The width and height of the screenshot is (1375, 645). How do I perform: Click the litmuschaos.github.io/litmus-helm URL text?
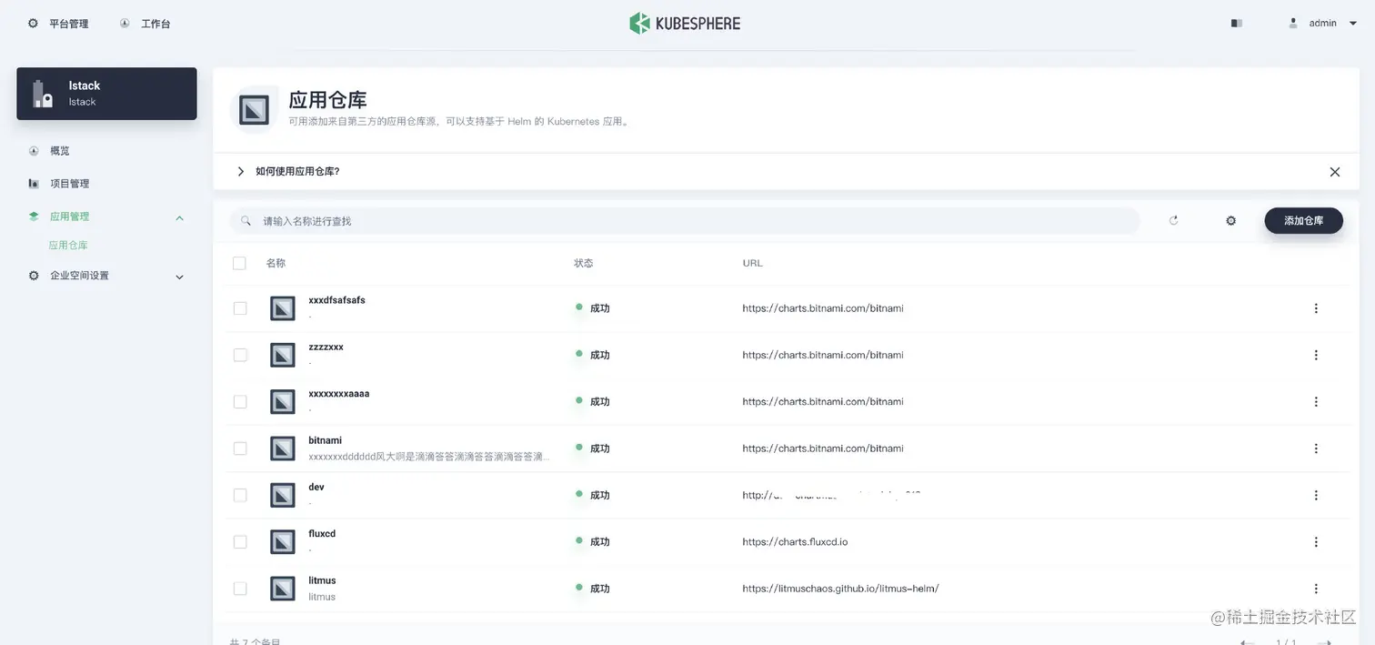pyautogui.click(x=840, y=589)
